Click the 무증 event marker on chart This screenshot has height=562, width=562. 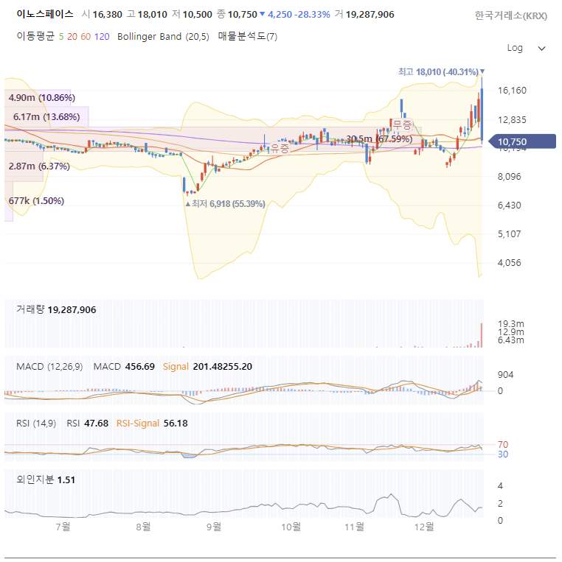point(402,124)
